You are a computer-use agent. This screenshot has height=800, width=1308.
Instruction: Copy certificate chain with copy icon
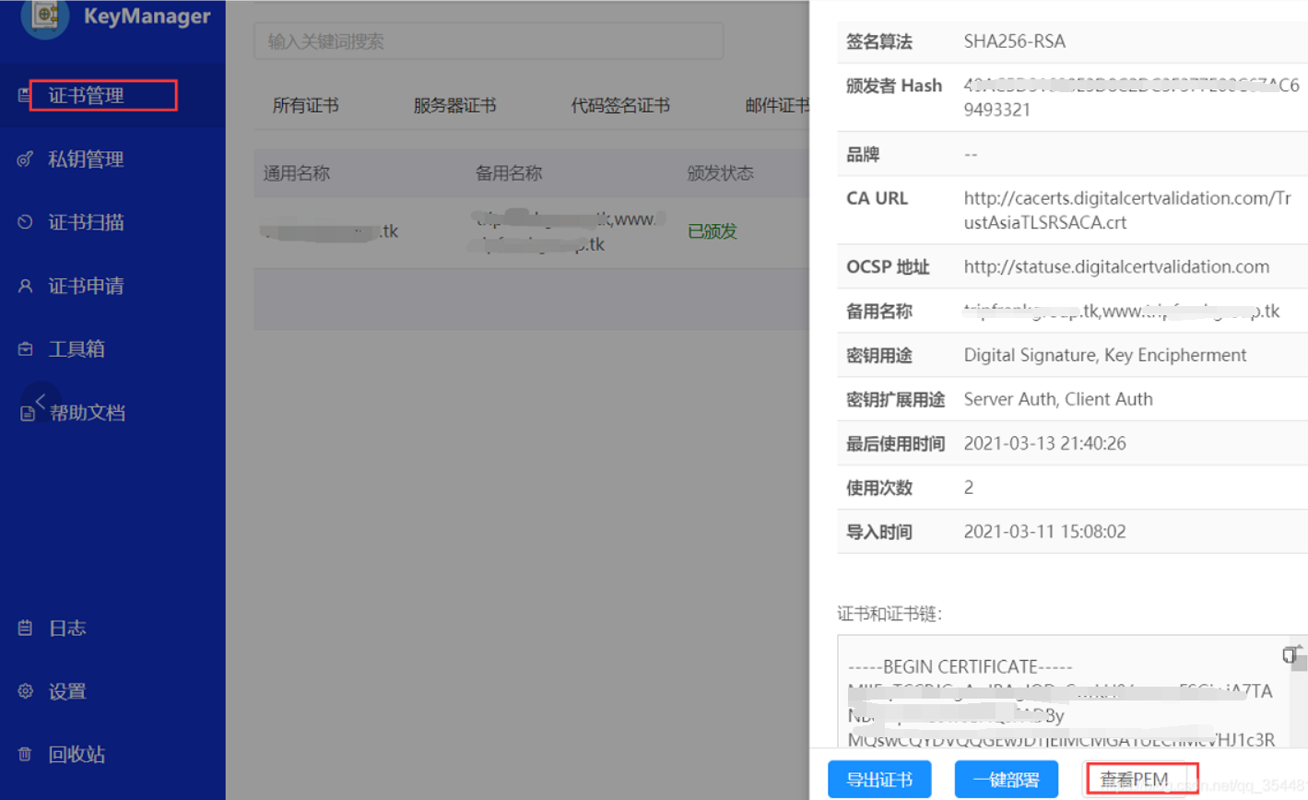(1289, 655)
